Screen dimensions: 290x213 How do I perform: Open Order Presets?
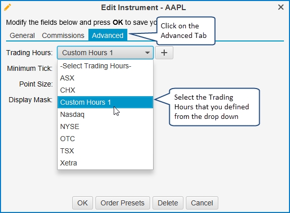pos(122,203)
